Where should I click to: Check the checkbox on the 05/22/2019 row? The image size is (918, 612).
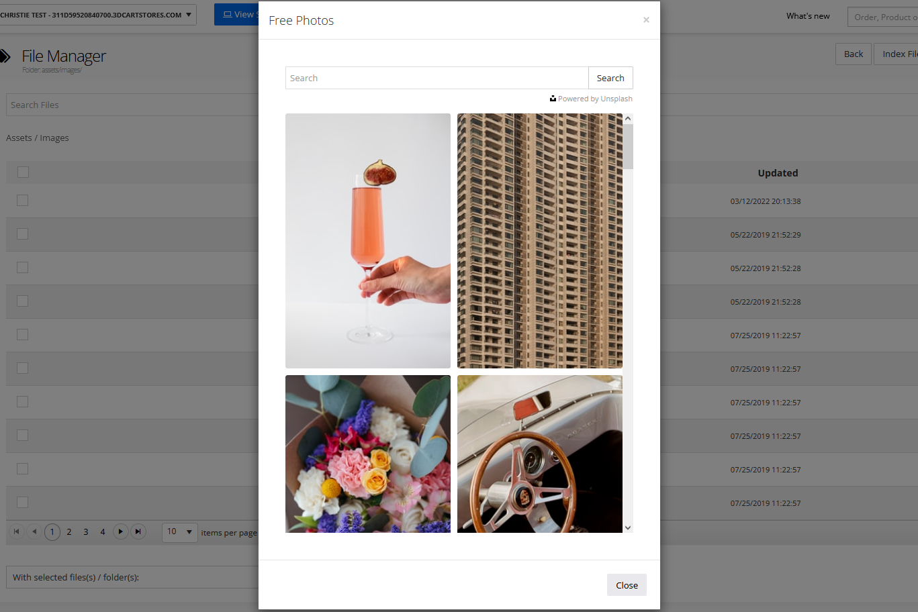(23, 234)
